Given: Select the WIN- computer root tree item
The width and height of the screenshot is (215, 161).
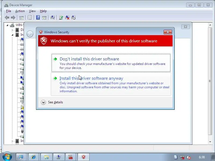Looking at the screenshot, I should [x=16, y=25].
